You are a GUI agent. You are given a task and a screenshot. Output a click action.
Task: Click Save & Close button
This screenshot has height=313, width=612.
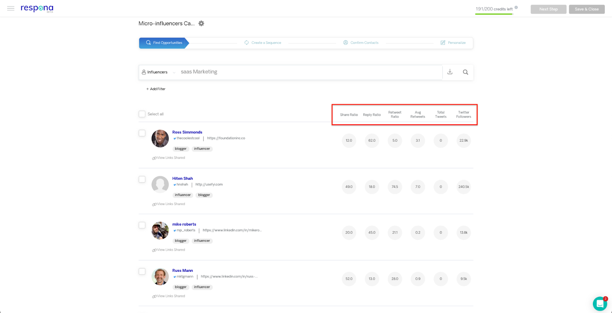(587, 9)
